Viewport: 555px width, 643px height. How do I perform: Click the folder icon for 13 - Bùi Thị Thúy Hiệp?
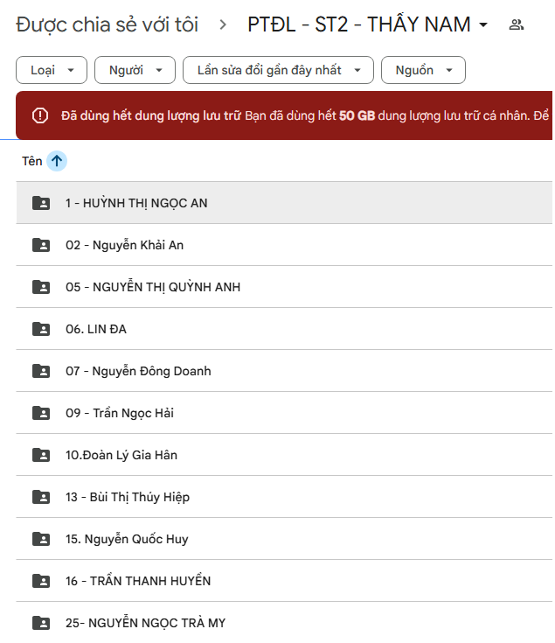coord(41,497)
